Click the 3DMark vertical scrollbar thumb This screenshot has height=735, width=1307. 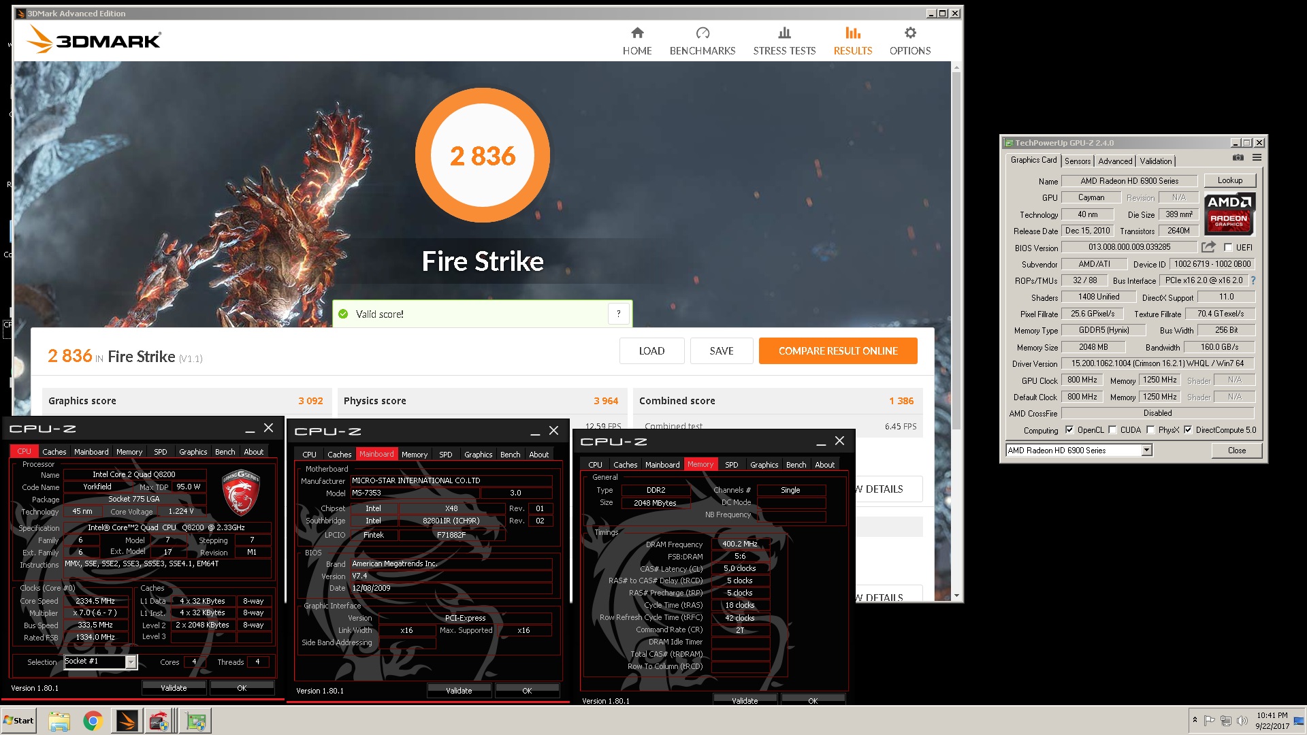tap(956, 252)
